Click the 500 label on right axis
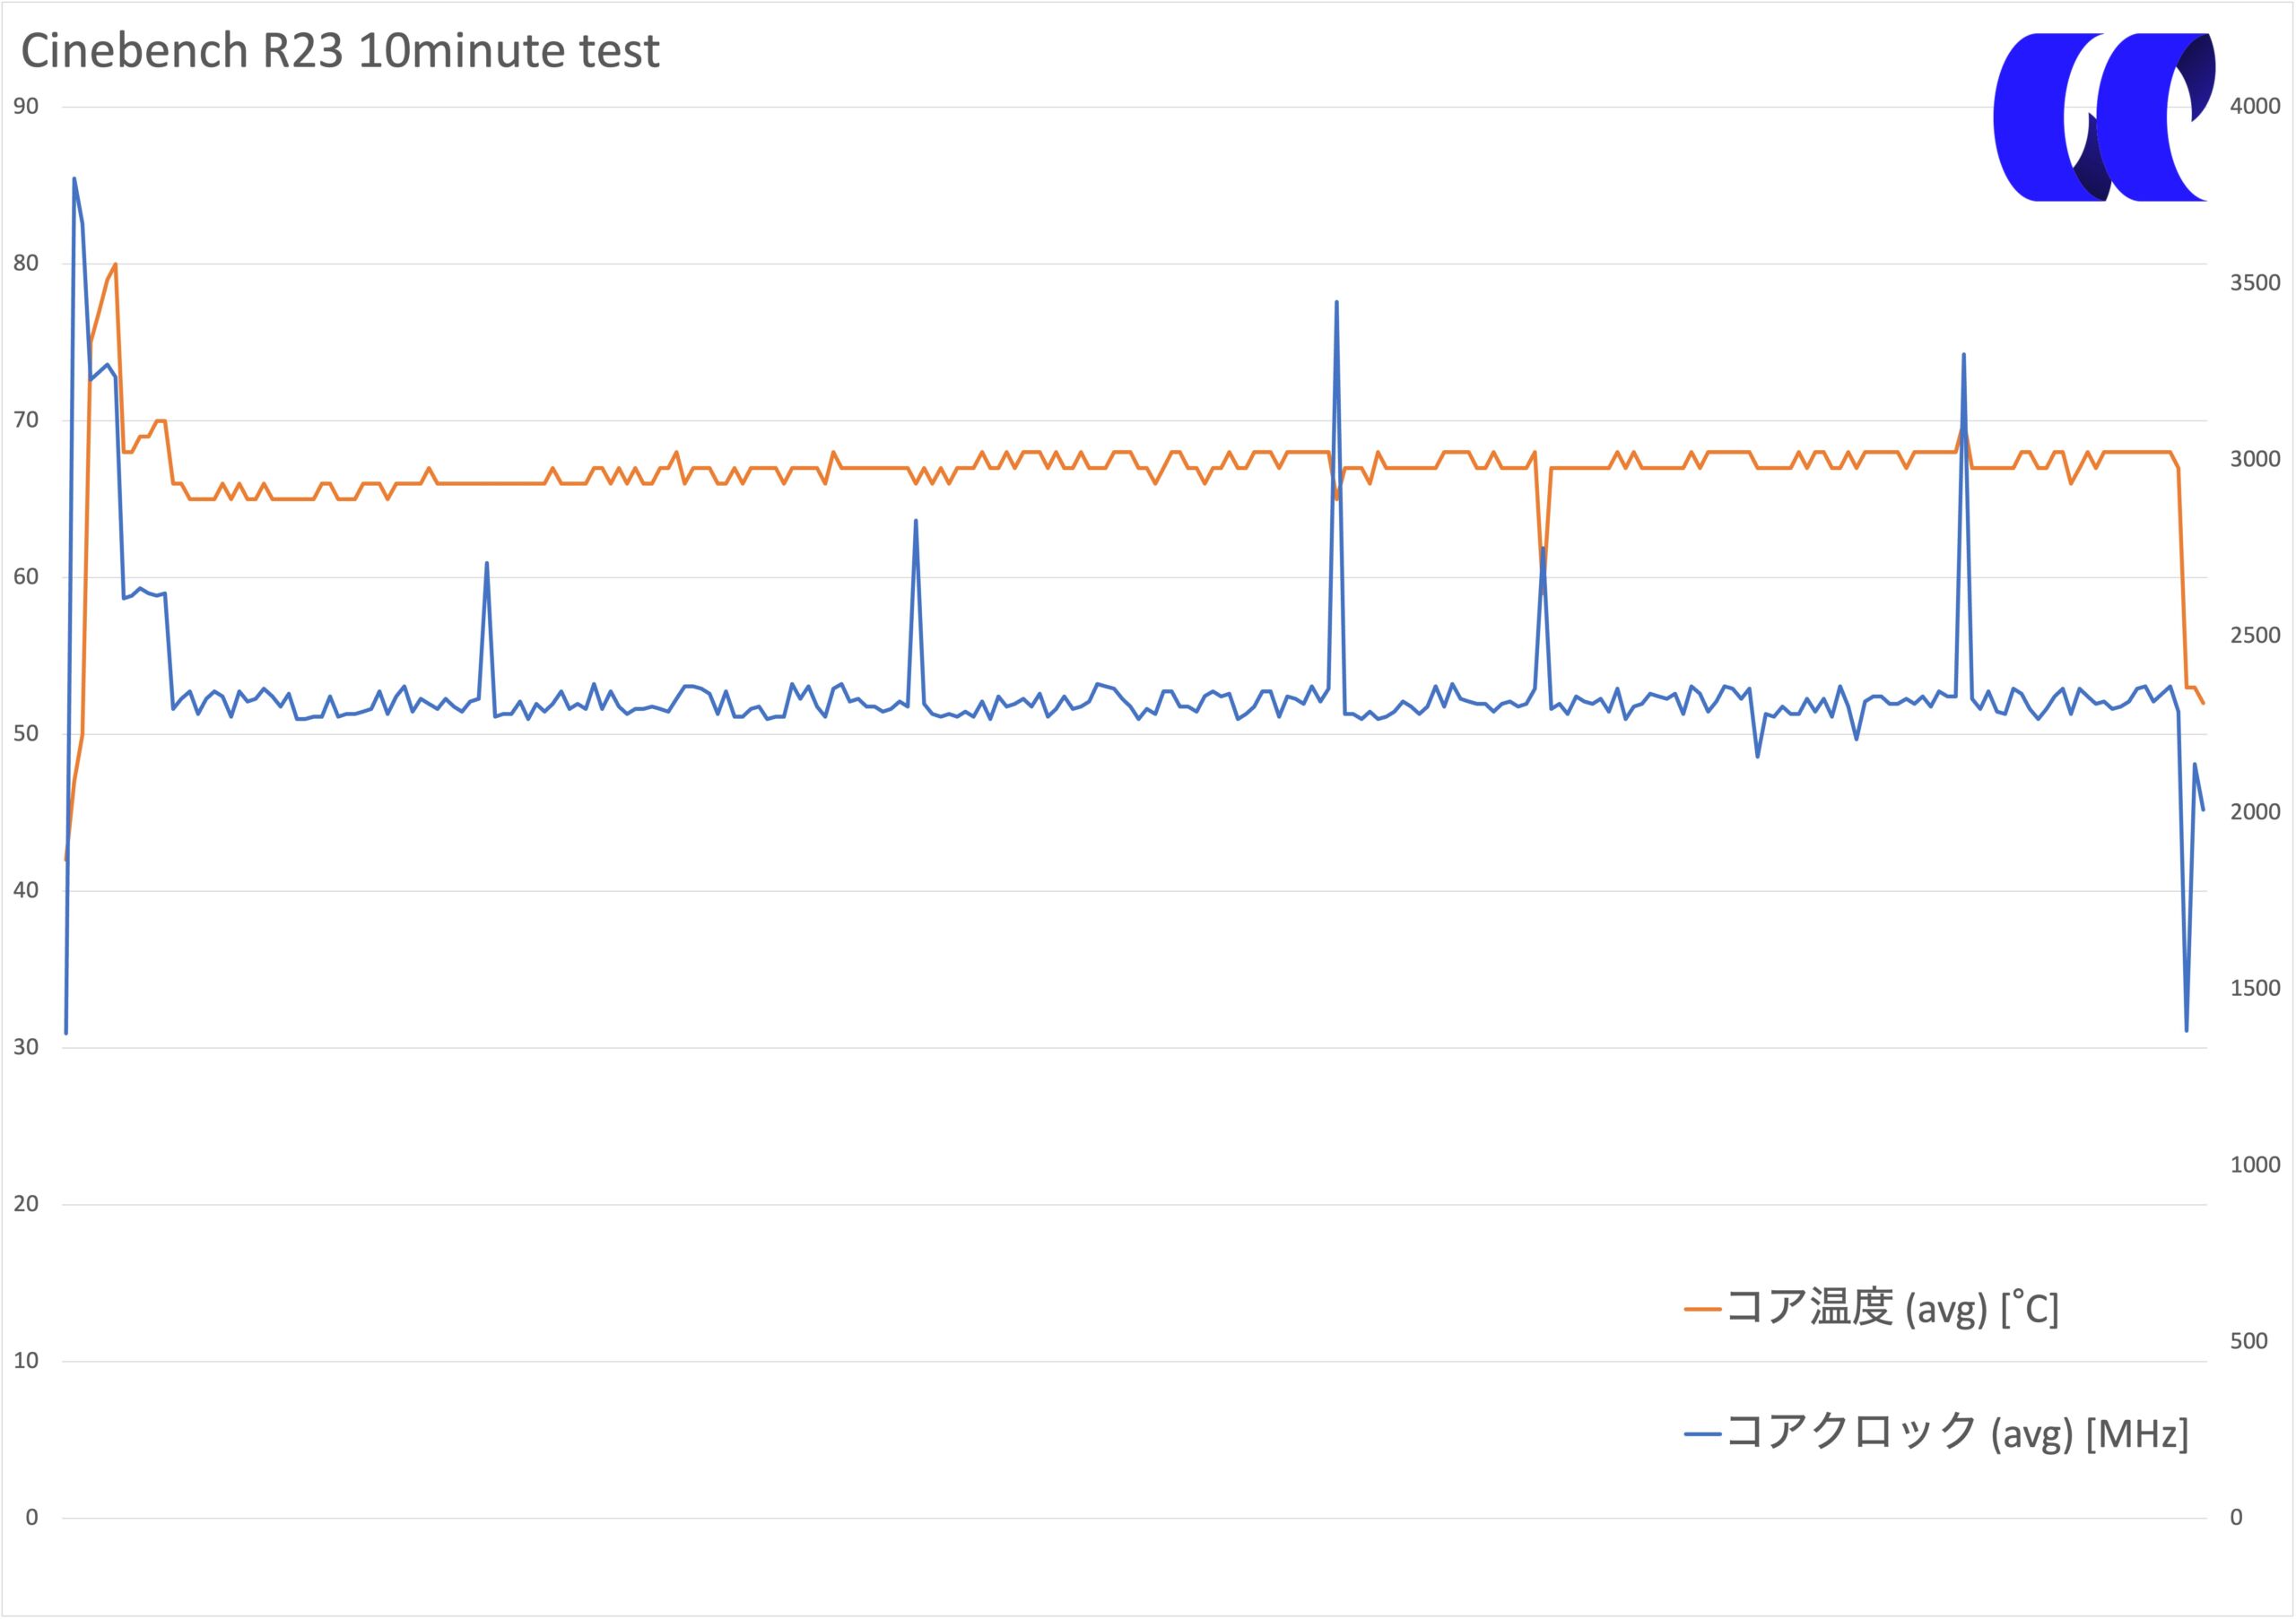The width and height of the screenshot is (2296, 1619). click(2249, 1341)
